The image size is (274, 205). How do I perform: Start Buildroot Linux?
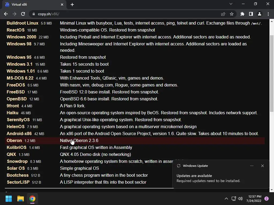(x=22, y=23)
